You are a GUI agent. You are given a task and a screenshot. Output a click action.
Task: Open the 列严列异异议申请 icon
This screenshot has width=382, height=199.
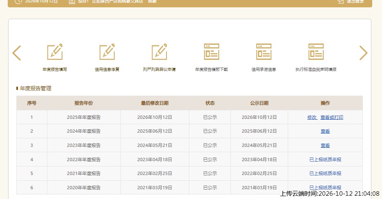159,52
